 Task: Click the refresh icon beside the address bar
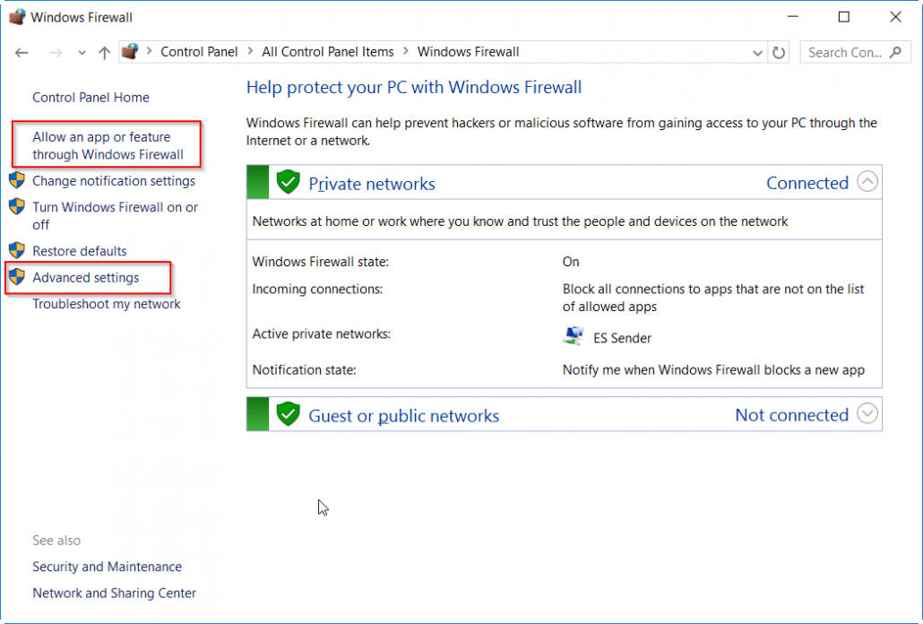[778, 52]
